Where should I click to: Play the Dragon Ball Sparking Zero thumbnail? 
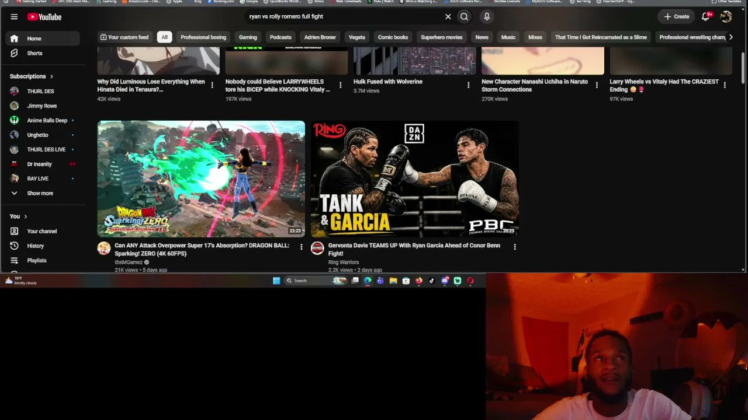click(x=201, y=178)
